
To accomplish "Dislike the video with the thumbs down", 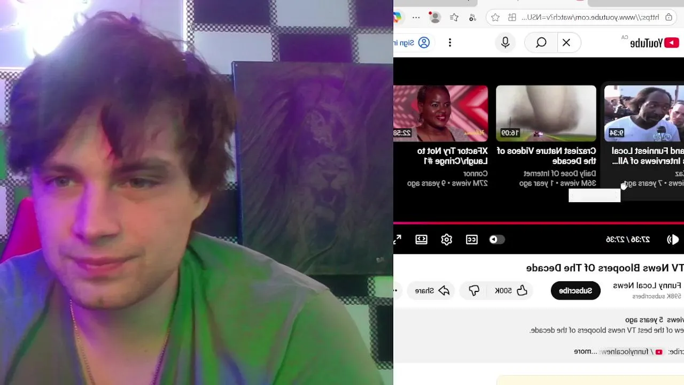I will click(474, 290).
